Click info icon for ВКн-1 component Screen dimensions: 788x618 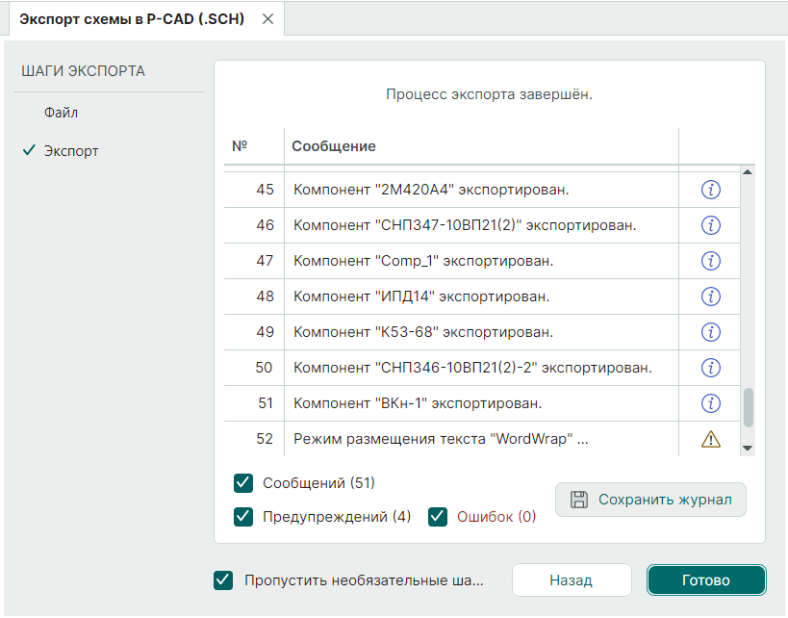tap(711, 403)
